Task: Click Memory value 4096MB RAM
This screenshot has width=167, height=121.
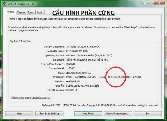Action: coord(73,81)
